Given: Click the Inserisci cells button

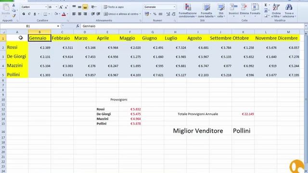Looking at the screenshot, I should pyautogui.click(x=233, y=11).
